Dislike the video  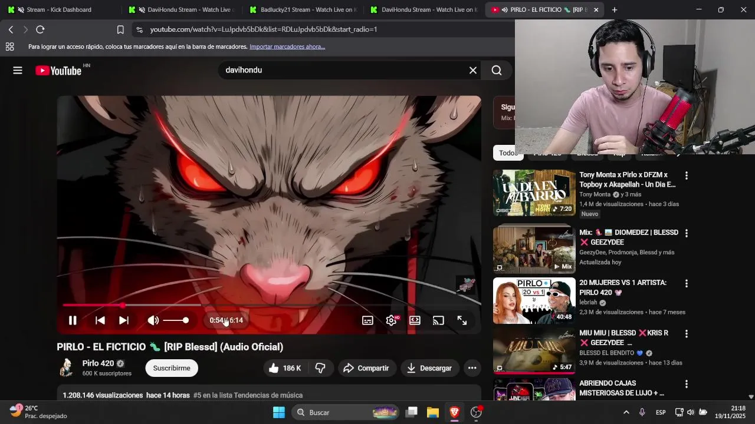point(321,368)
